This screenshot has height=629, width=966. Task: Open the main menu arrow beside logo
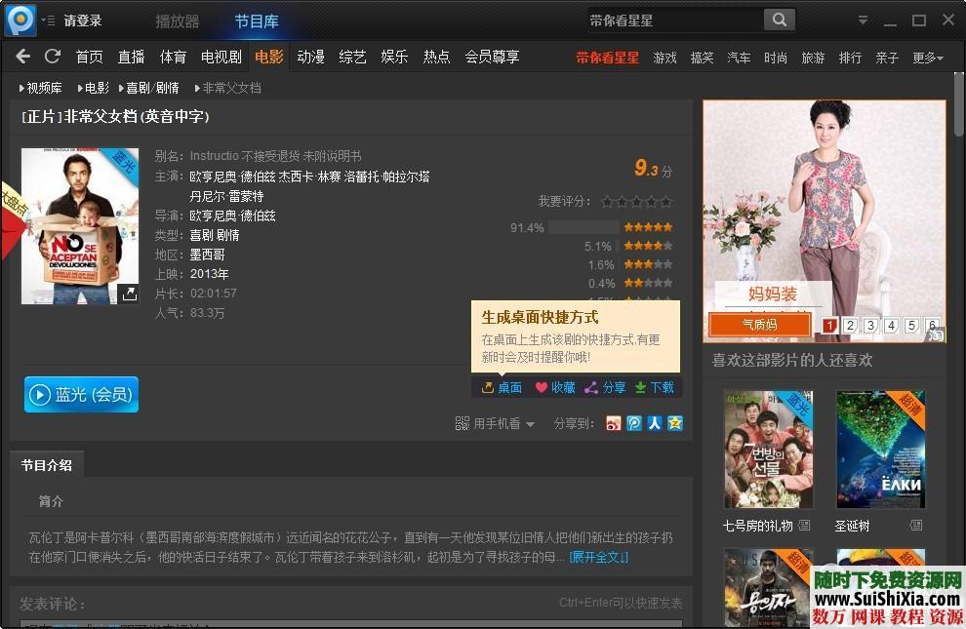tap(48, 20)
